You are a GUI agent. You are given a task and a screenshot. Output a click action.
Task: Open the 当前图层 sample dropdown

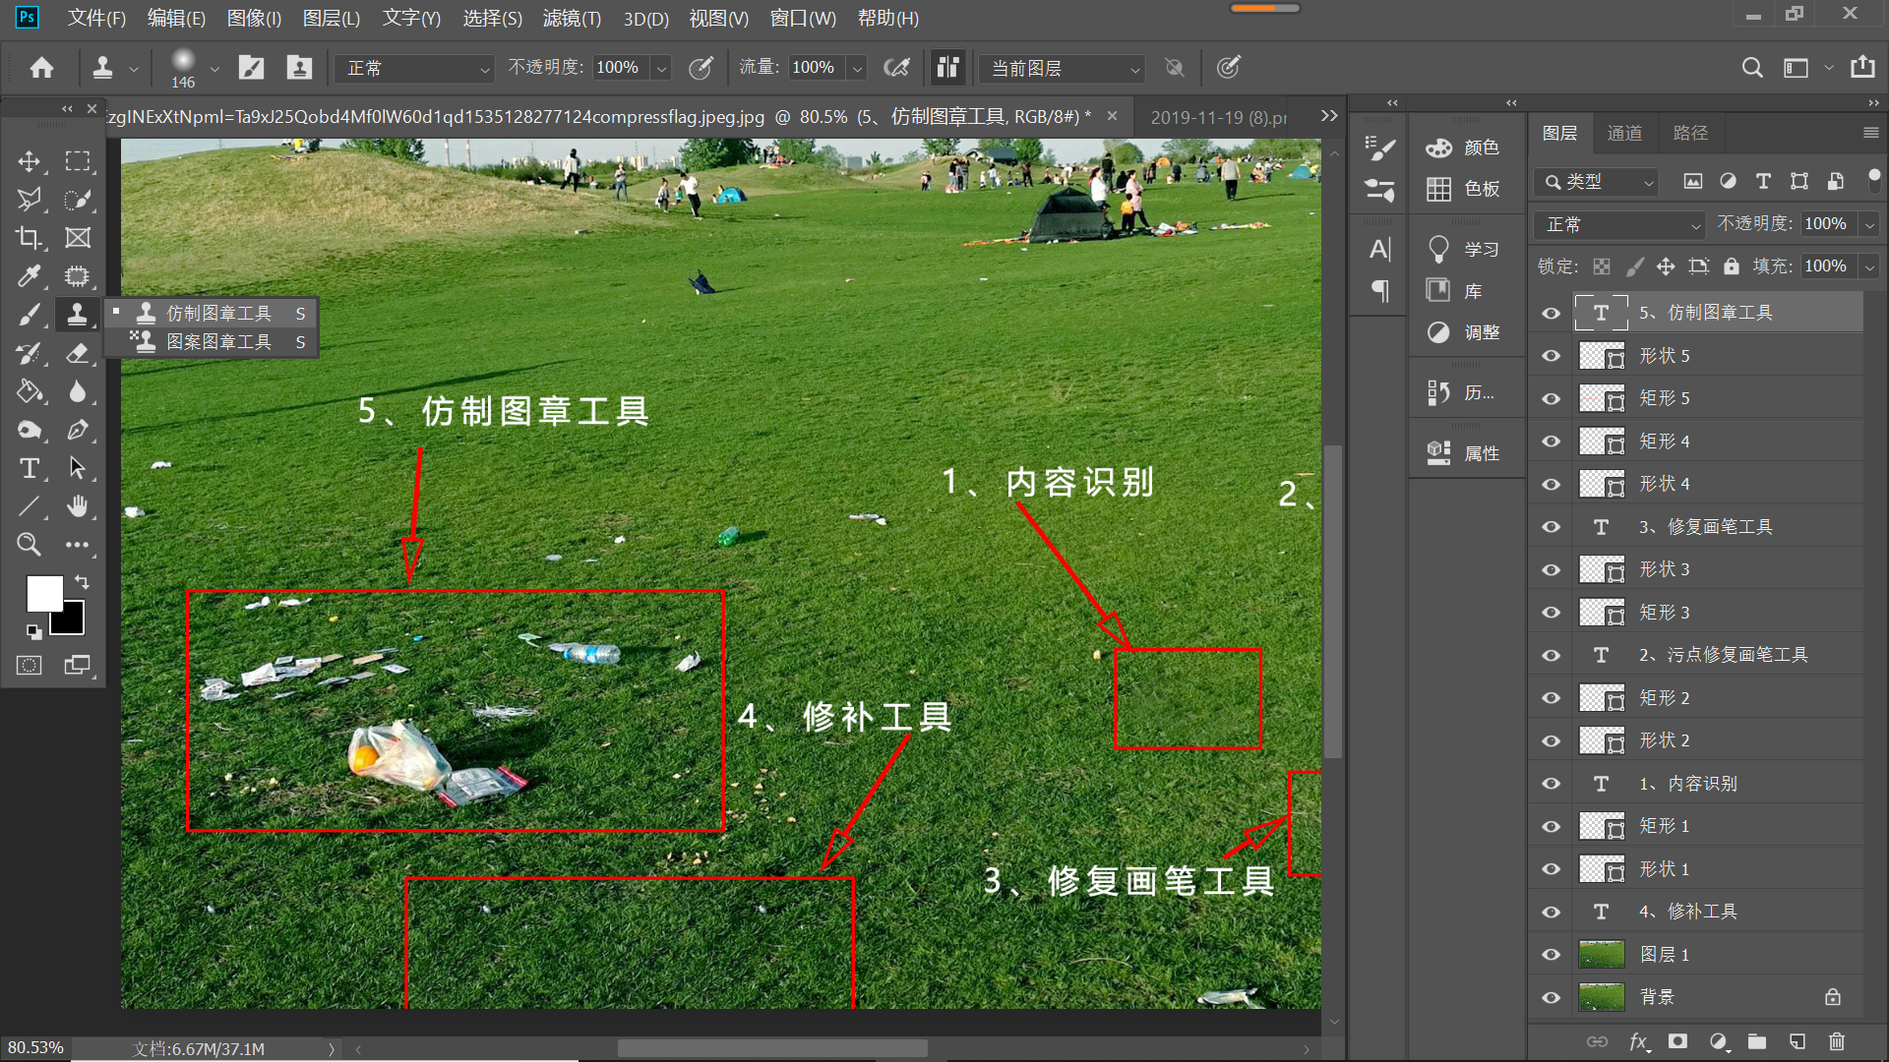[1062, 68]
